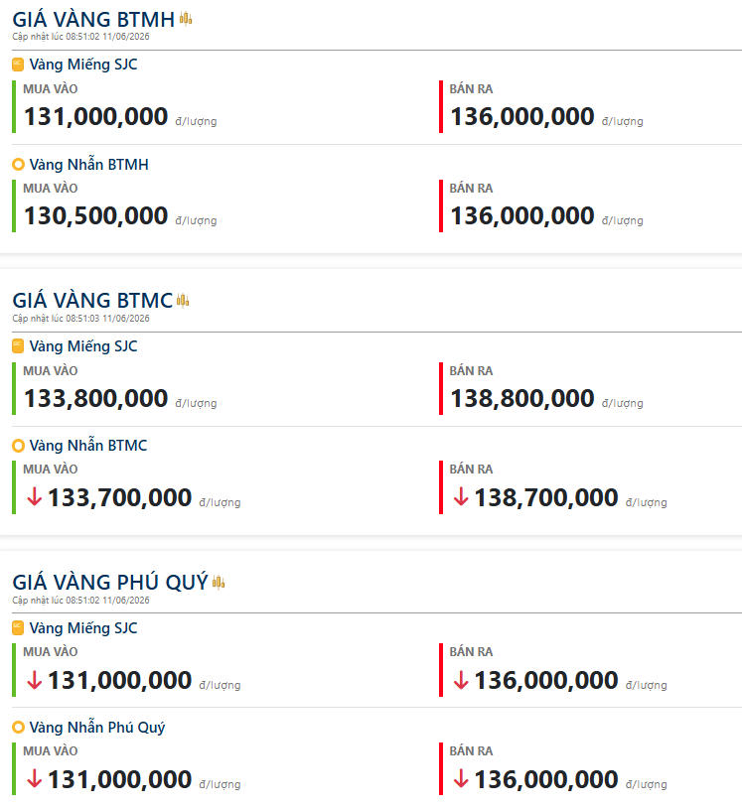Select the Vàng Nhẫn Phú Quý label

(x=97, y=728)
